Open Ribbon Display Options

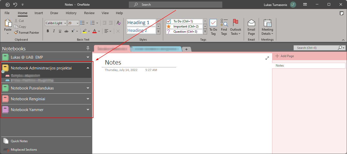305,5
